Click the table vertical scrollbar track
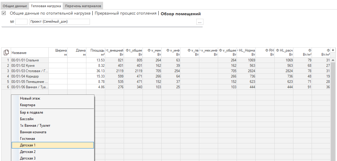Viewport: 337px width, 161px height. click(333, 112)
